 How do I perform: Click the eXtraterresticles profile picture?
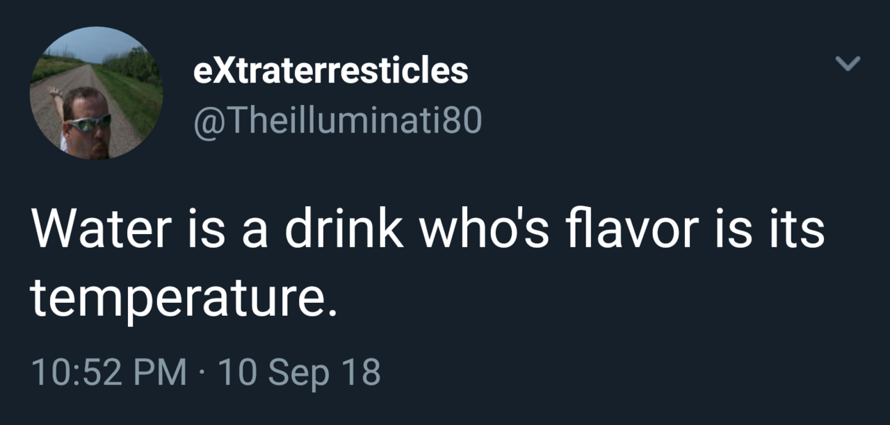point(96,93)
